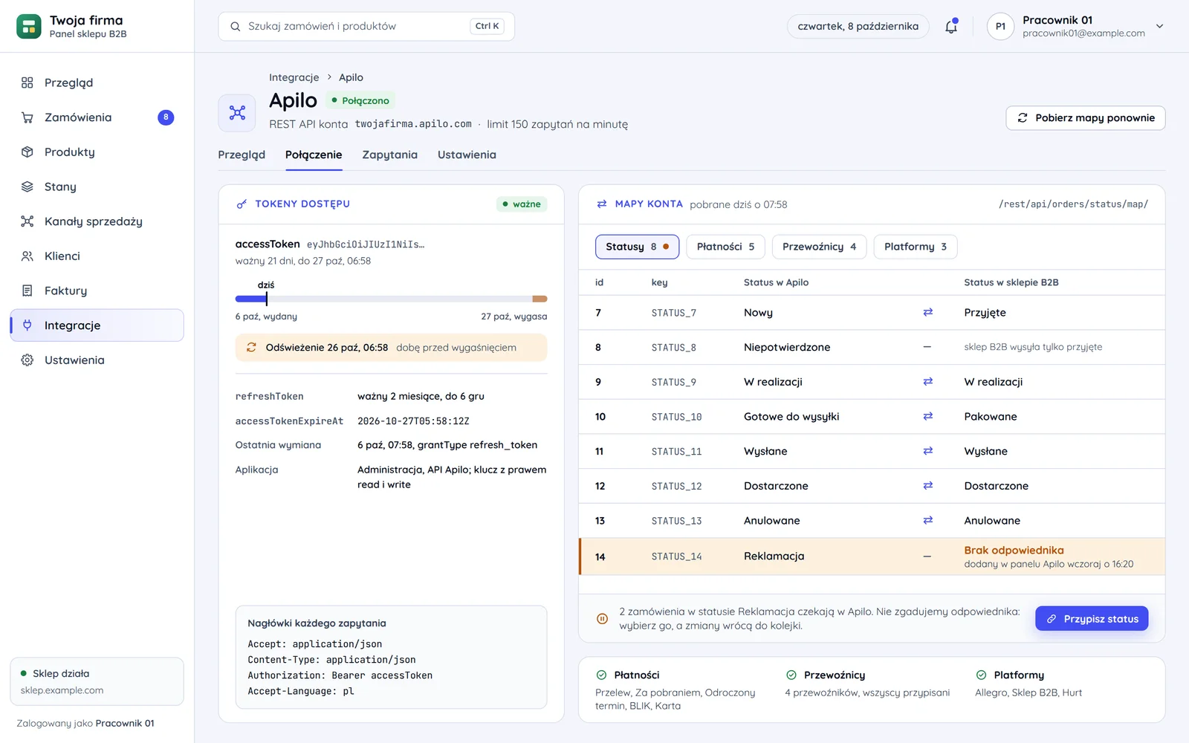The image size is (1189, 743).
Task: Open notifications bell
Action: [951, 27]
